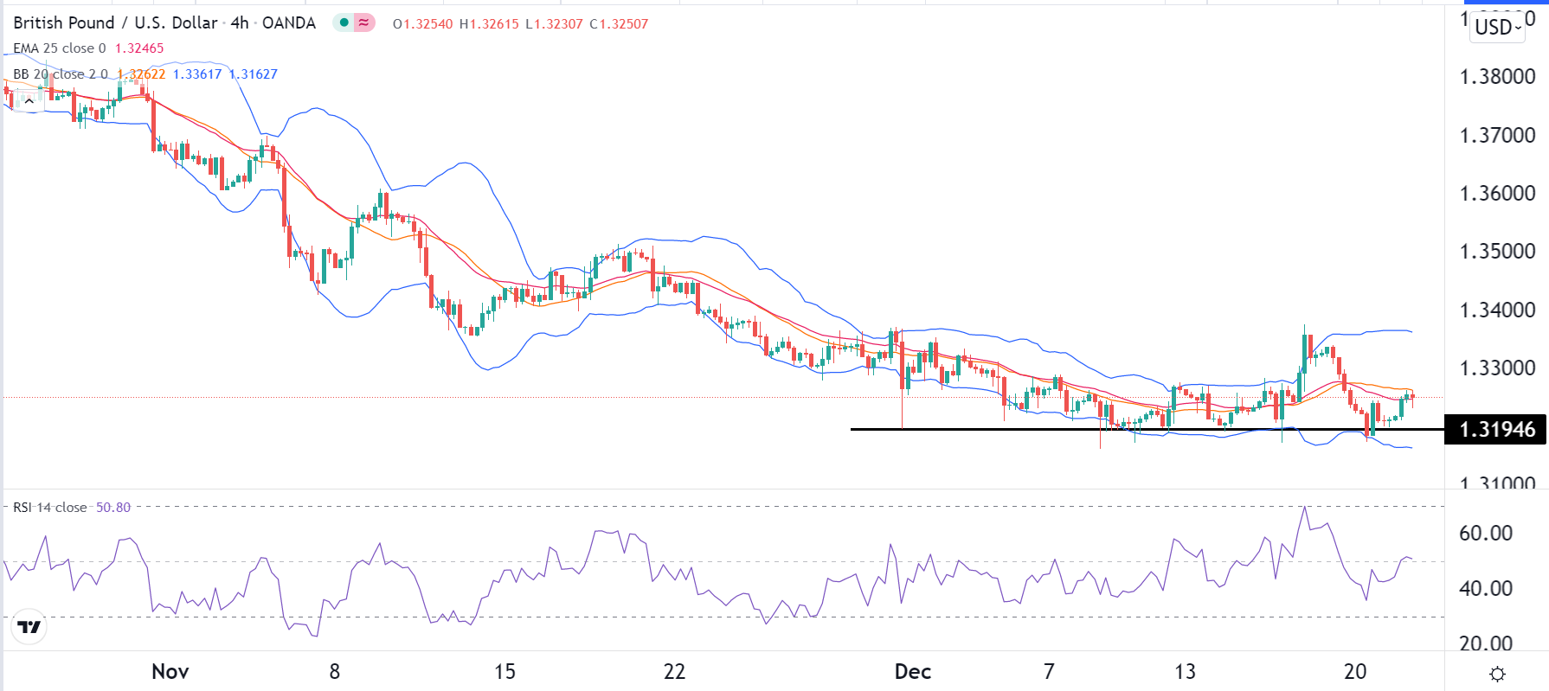The width and height of the screenshot is (1549, 691).
Task: Click the 1.36000 price axis label
Action: click(x=1497, y=194)
